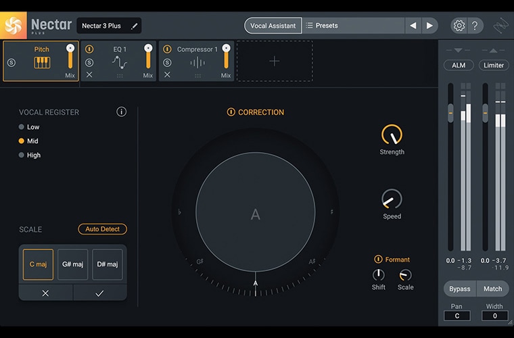Image resolution: width=514 pixels, height=338 pixels.
Task: Go to the next preset arrow
Action: click(429, 26)
